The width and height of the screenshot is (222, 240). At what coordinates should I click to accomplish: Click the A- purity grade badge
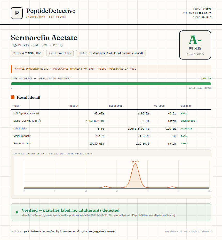pyautogui.click(x=195, y=45)
